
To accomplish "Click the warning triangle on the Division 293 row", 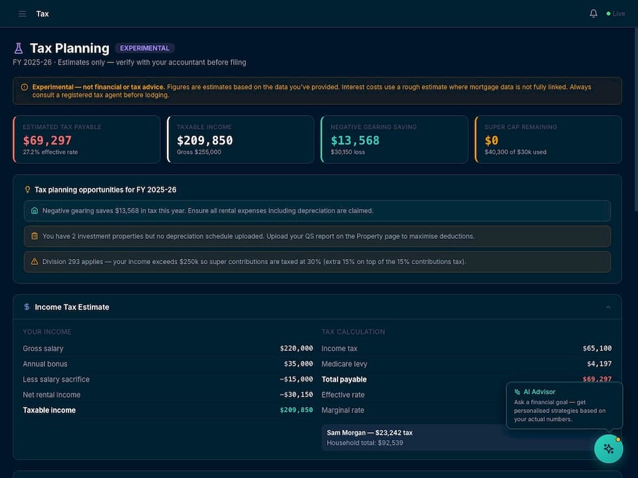I will coord(34,262).
